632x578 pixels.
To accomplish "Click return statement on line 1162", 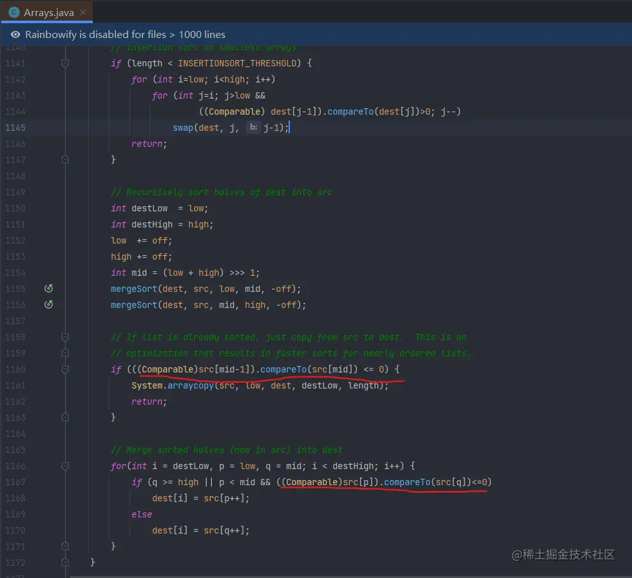I will 149,402.
